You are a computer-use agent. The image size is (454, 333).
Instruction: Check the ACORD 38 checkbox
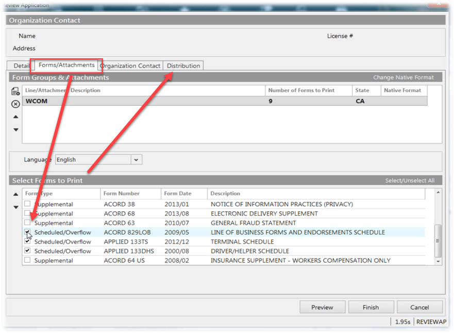coord(28,204)
